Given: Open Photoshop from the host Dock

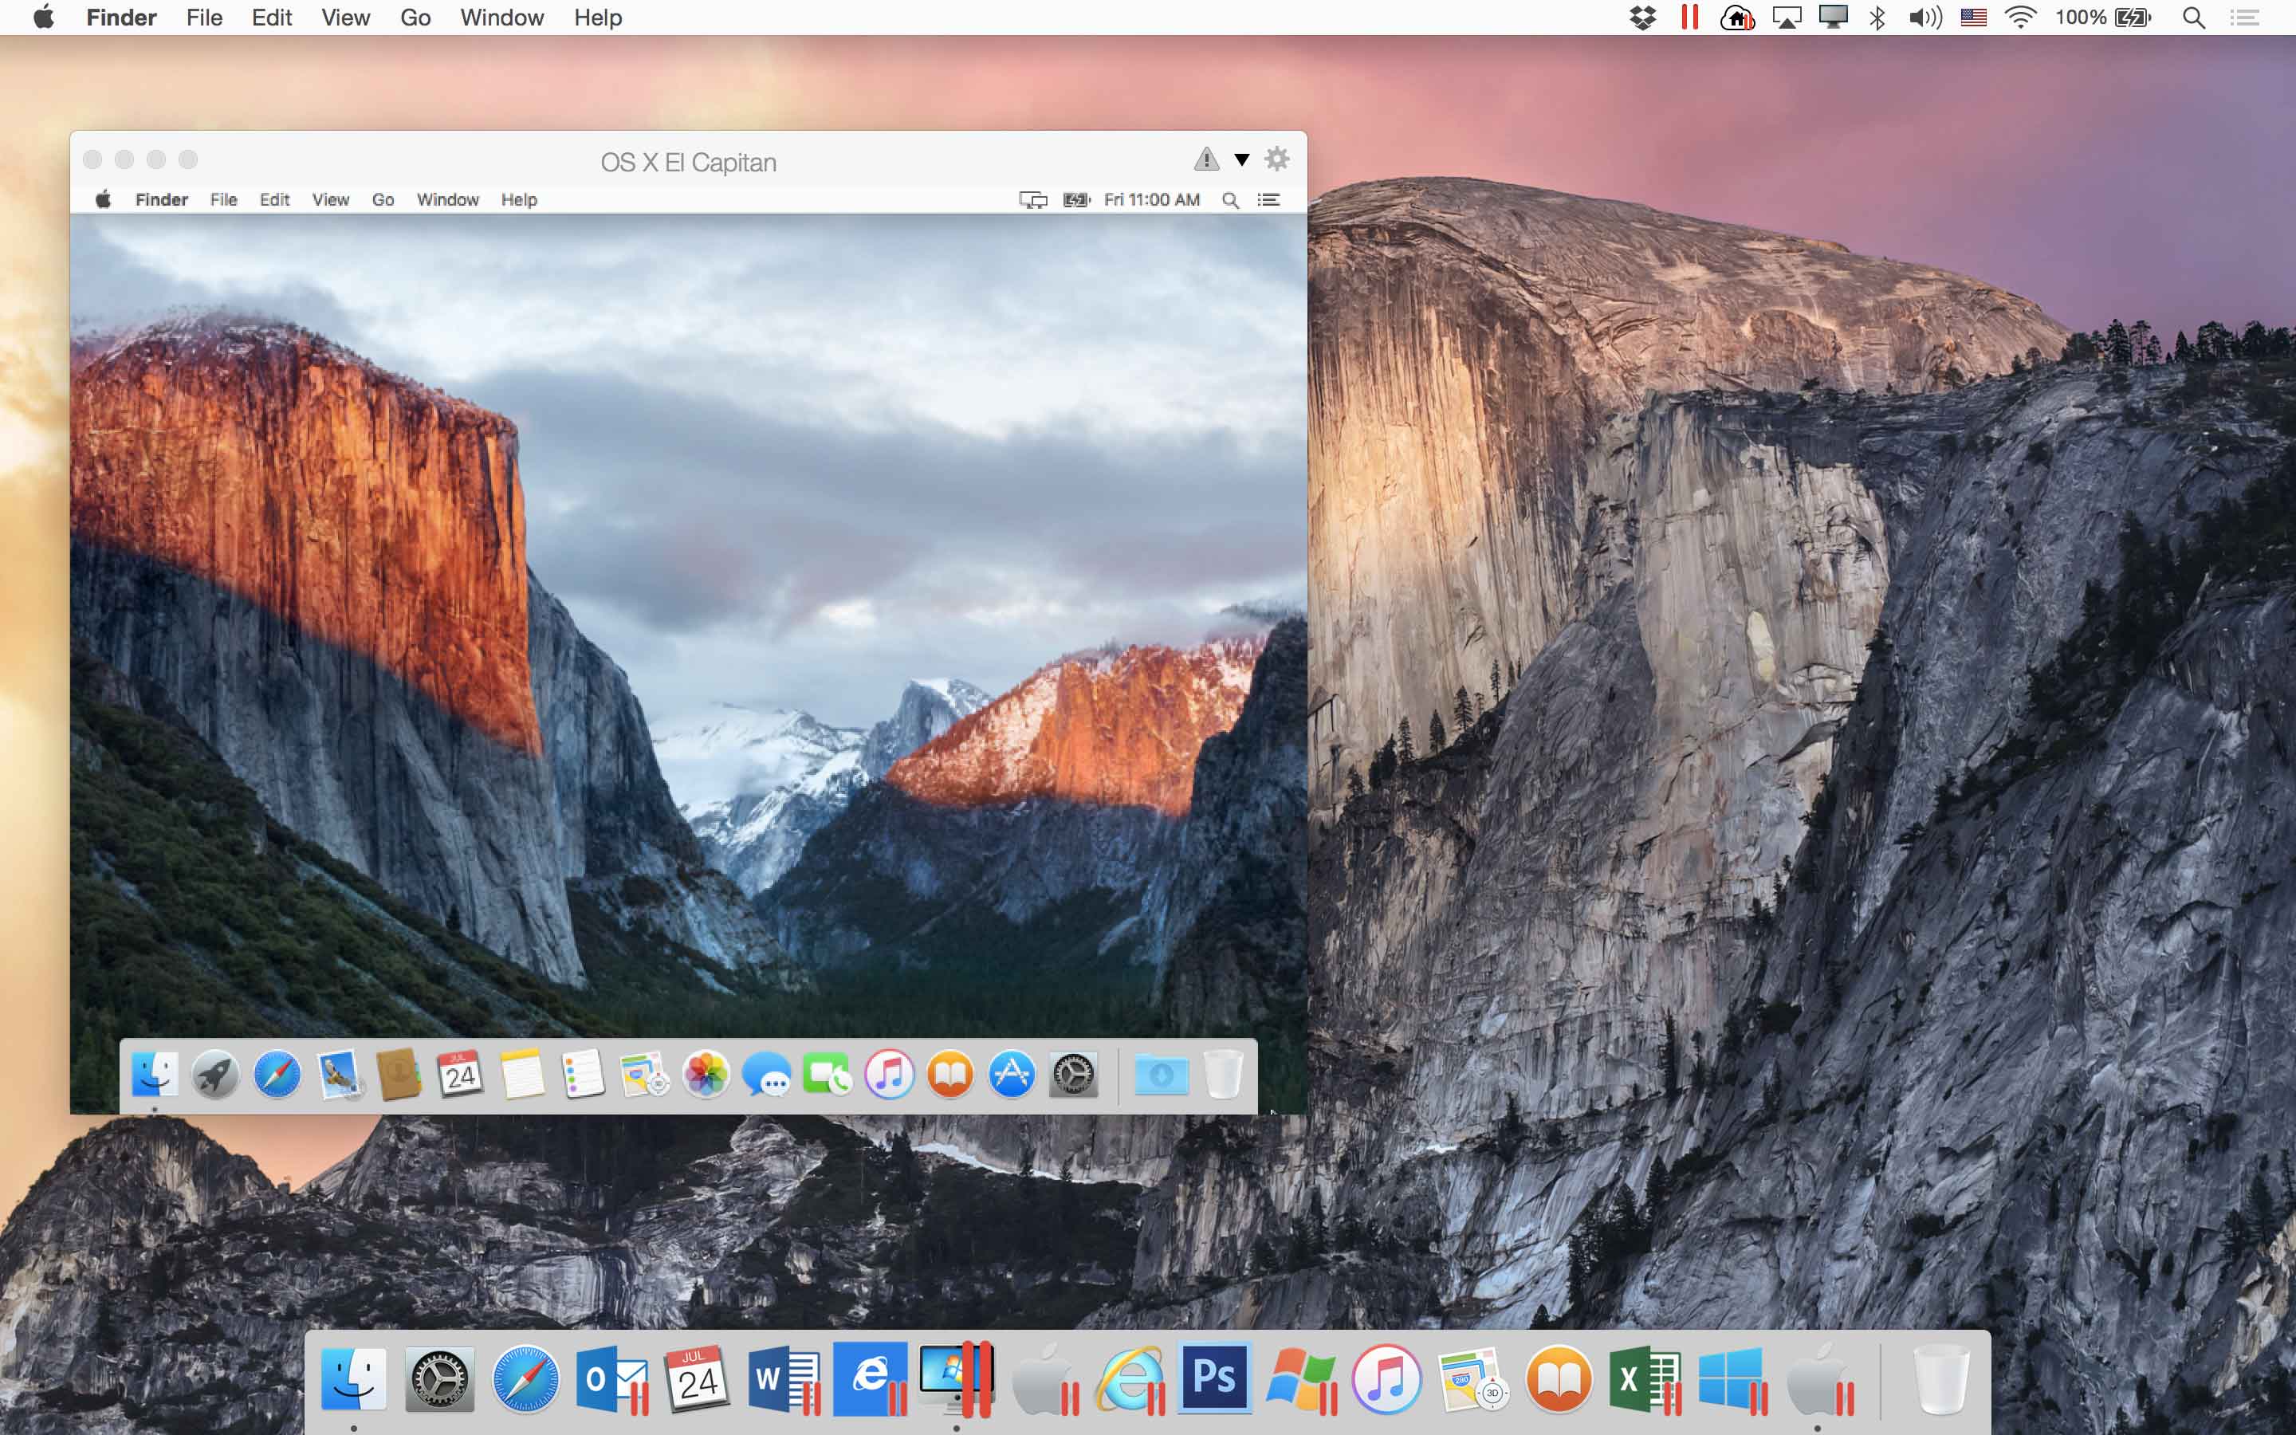Looking at the screenshot, I should pyautogui.click(x=1213, y=1377).
